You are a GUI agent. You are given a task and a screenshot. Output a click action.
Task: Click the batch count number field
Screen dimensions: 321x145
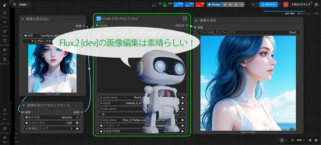click(x=253, y=5)
